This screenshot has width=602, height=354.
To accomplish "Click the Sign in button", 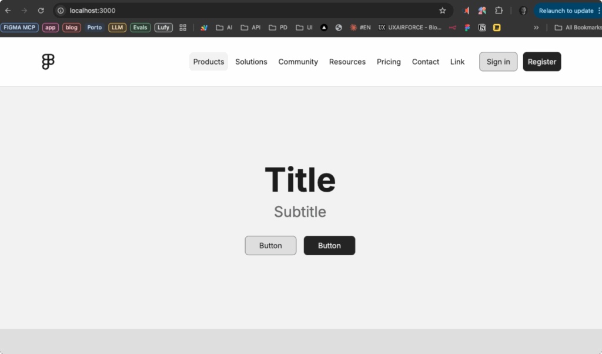I will pyautogui.click(x=498, y=62).
